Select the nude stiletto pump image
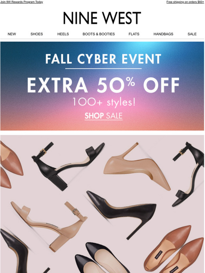Screen dimensions: 205x273 click(137, 166)
